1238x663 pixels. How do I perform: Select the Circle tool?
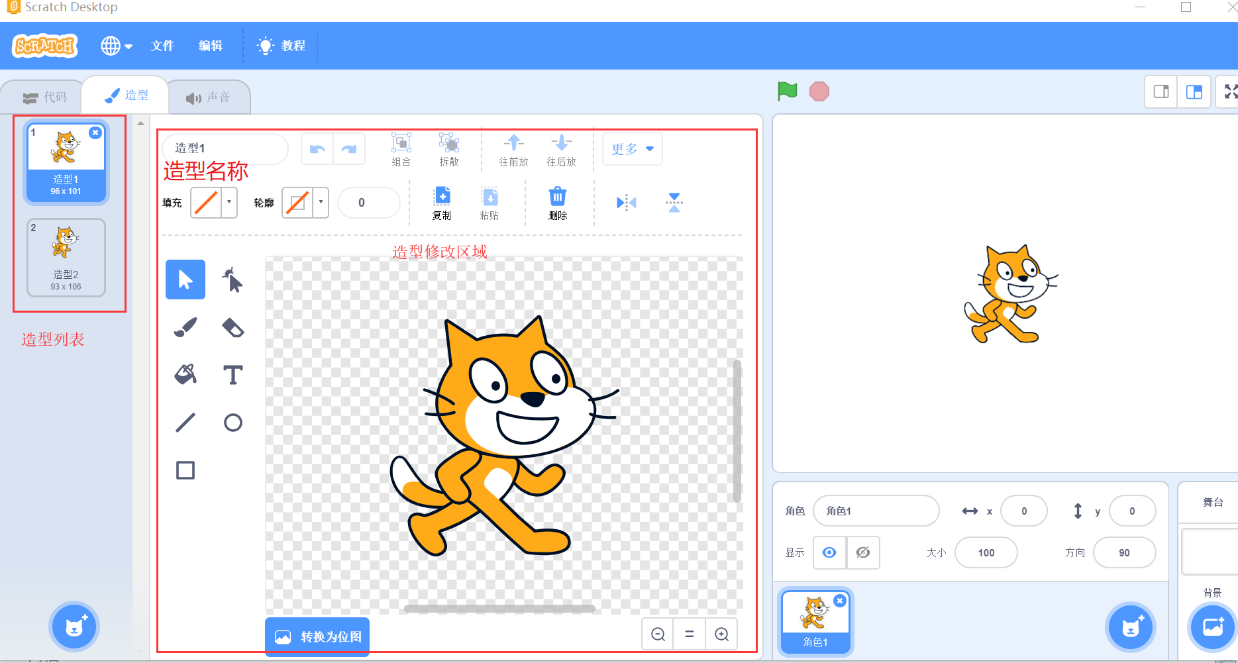(x=232, y=423)
